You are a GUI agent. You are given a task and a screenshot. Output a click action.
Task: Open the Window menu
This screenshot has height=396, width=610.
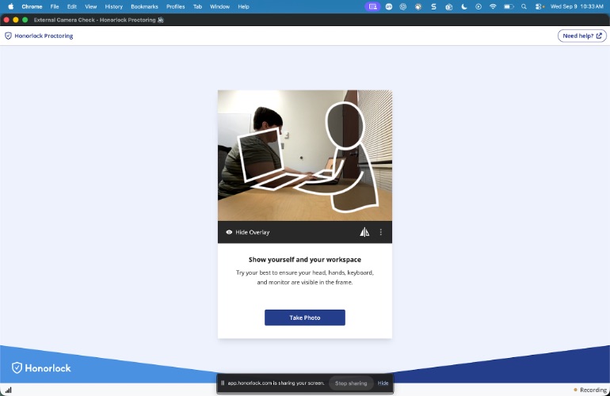(x=219, y=6)
